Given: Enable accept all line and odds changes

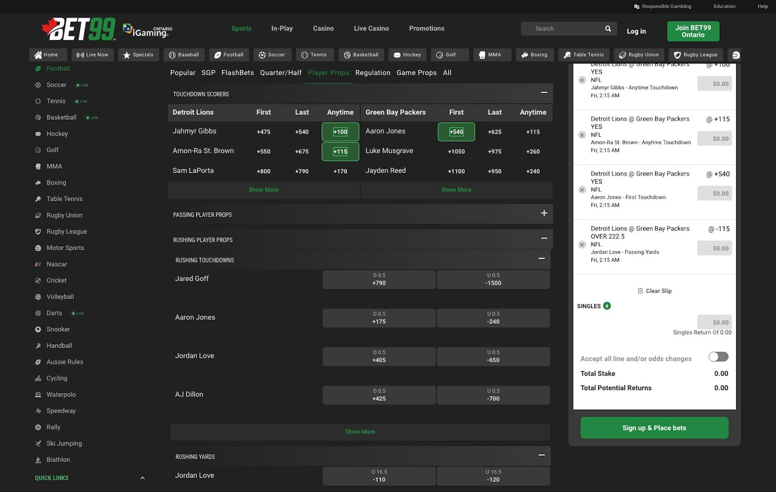Looking at the screenshot, I should (x=717, y=357).
